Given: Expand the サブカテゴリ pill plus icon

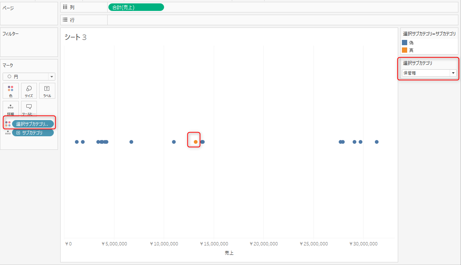Looking at the screenshot, I should click(x=18, y=133).
